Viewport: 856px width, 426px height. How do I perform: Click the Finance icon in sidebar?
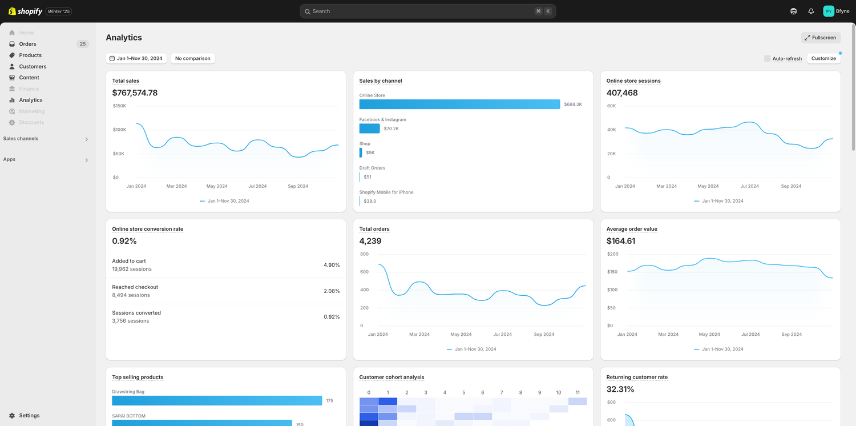(12, 89)
